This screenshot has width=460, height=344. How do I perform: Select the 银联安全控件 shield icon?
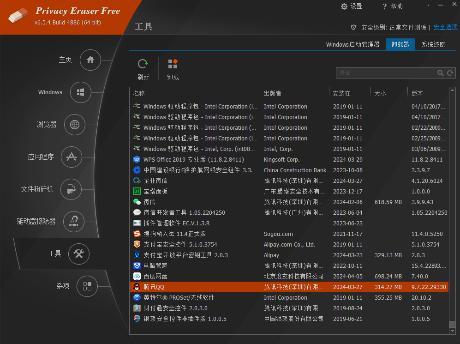pos(137,319)
